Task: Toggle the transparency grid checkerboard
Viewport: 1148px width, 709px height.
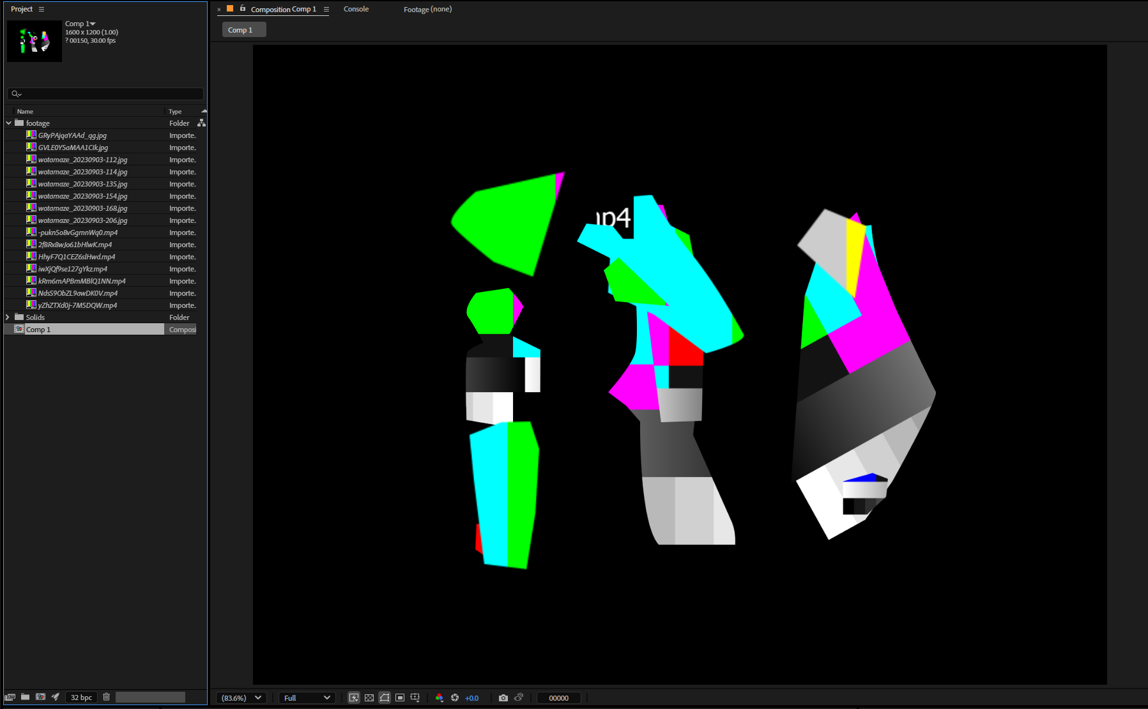Action: click(x=369, y=698)
